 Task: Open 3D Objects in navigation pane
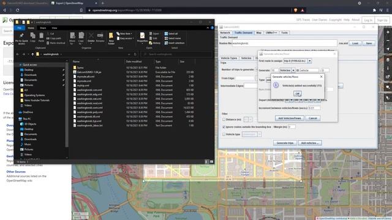(30, 124)
